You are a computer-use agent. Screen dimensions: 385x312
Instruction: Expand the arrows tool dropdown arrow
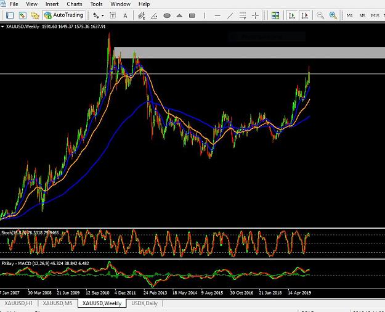[103, 16]
